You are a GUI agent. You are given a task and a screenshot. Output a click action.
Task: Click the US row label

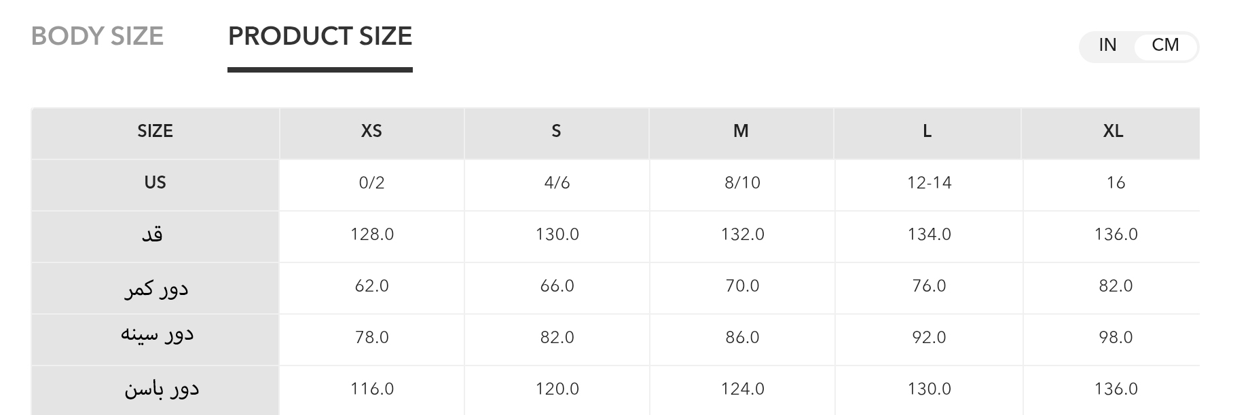click(155, 182)
